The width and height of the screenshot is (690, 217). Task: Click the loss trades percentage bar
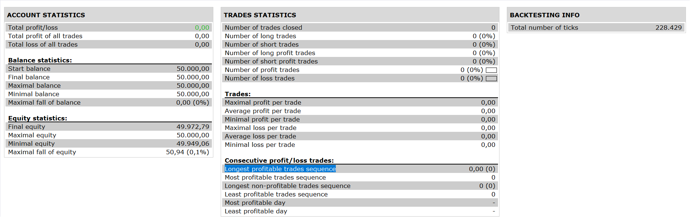tap(491, 79)
